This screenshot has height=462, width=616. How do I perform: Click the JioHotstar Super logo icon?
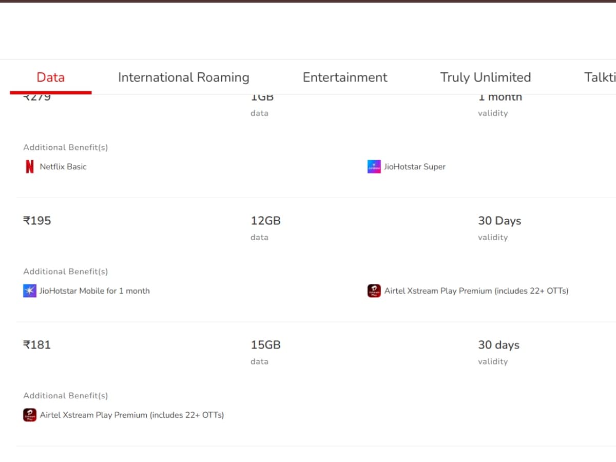(374, 167)
